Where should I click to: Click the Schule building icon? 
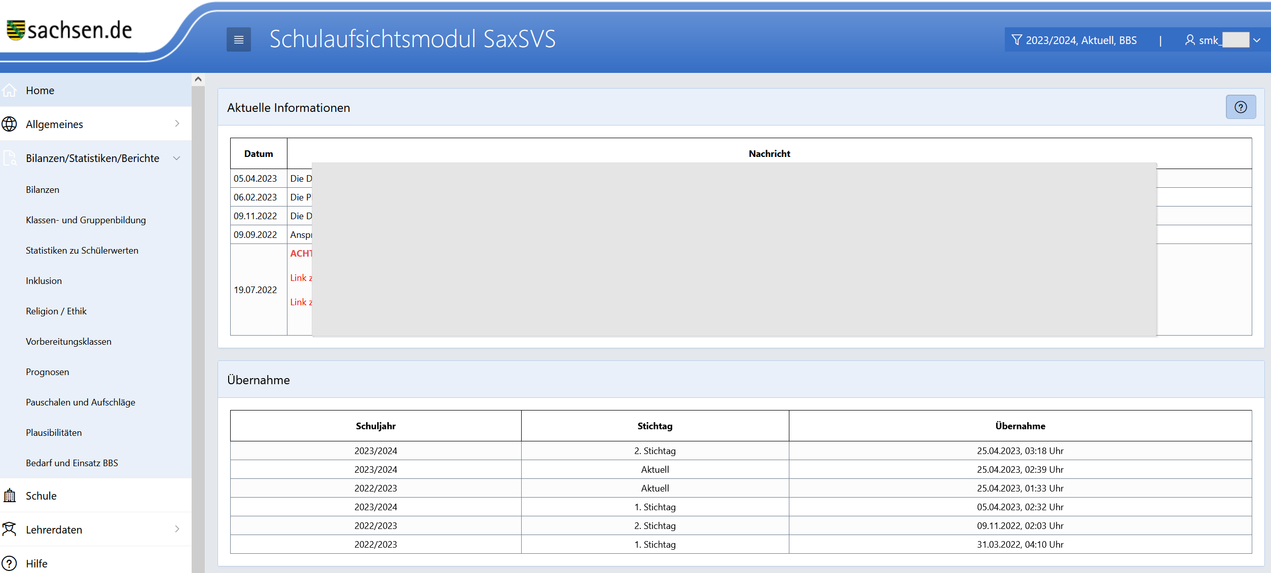(x=10, y=496)
